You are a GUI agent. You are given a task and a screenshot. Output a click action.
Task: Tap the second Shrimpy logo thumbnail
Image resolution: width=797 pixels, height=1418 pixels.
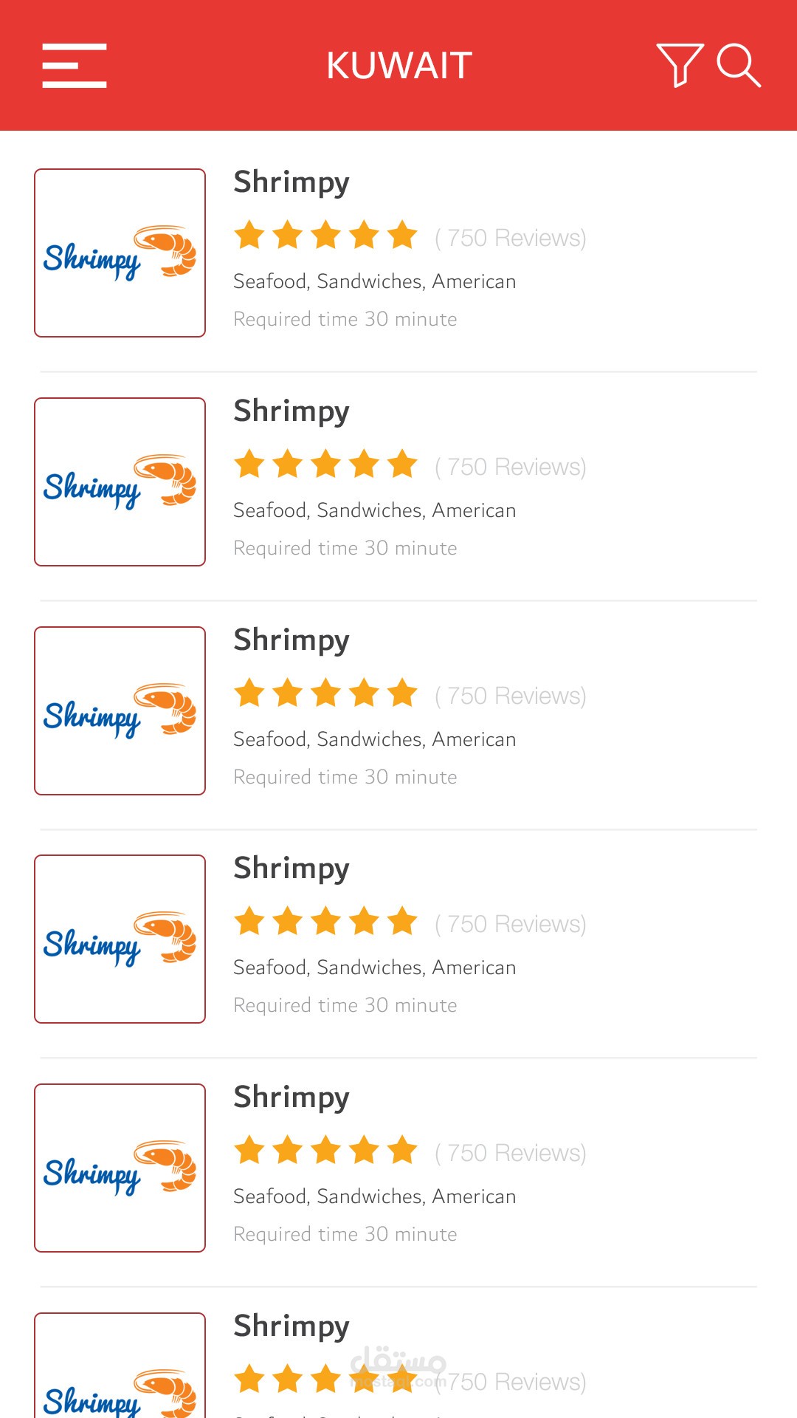pyautogui.click(x=120, y=482)
